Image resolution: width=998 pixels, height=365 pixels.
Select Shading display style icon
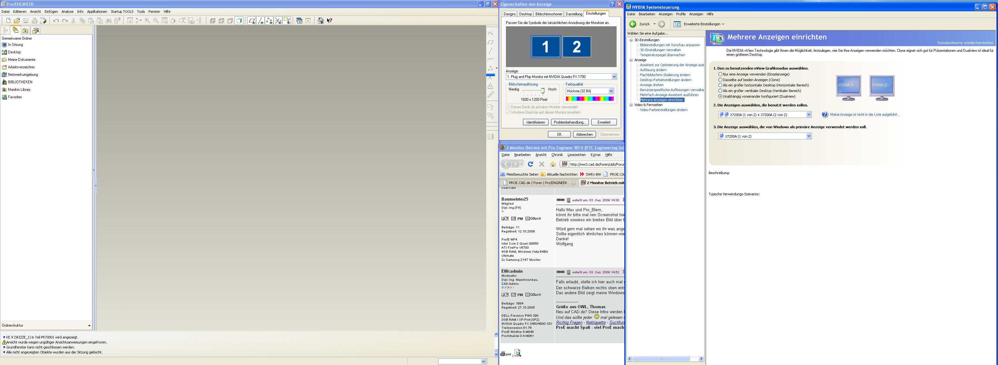click(239, 21)
